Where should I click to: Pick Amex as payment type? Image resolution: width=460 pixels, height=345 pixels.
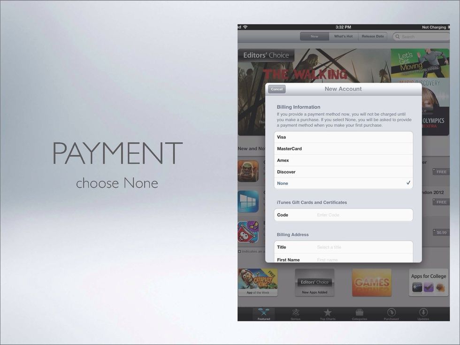[x=343, y=160]
